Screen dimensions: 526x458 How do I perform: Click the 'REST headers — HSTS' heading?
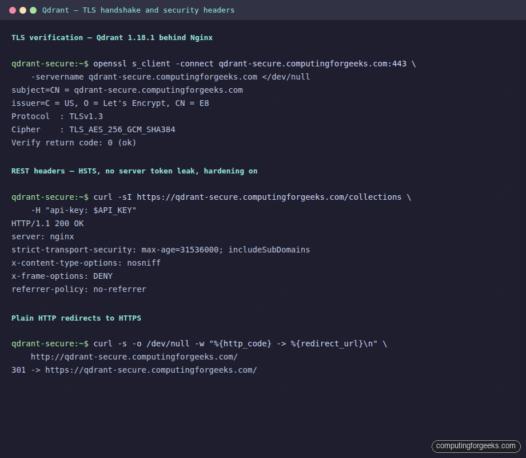coord(134,171)
